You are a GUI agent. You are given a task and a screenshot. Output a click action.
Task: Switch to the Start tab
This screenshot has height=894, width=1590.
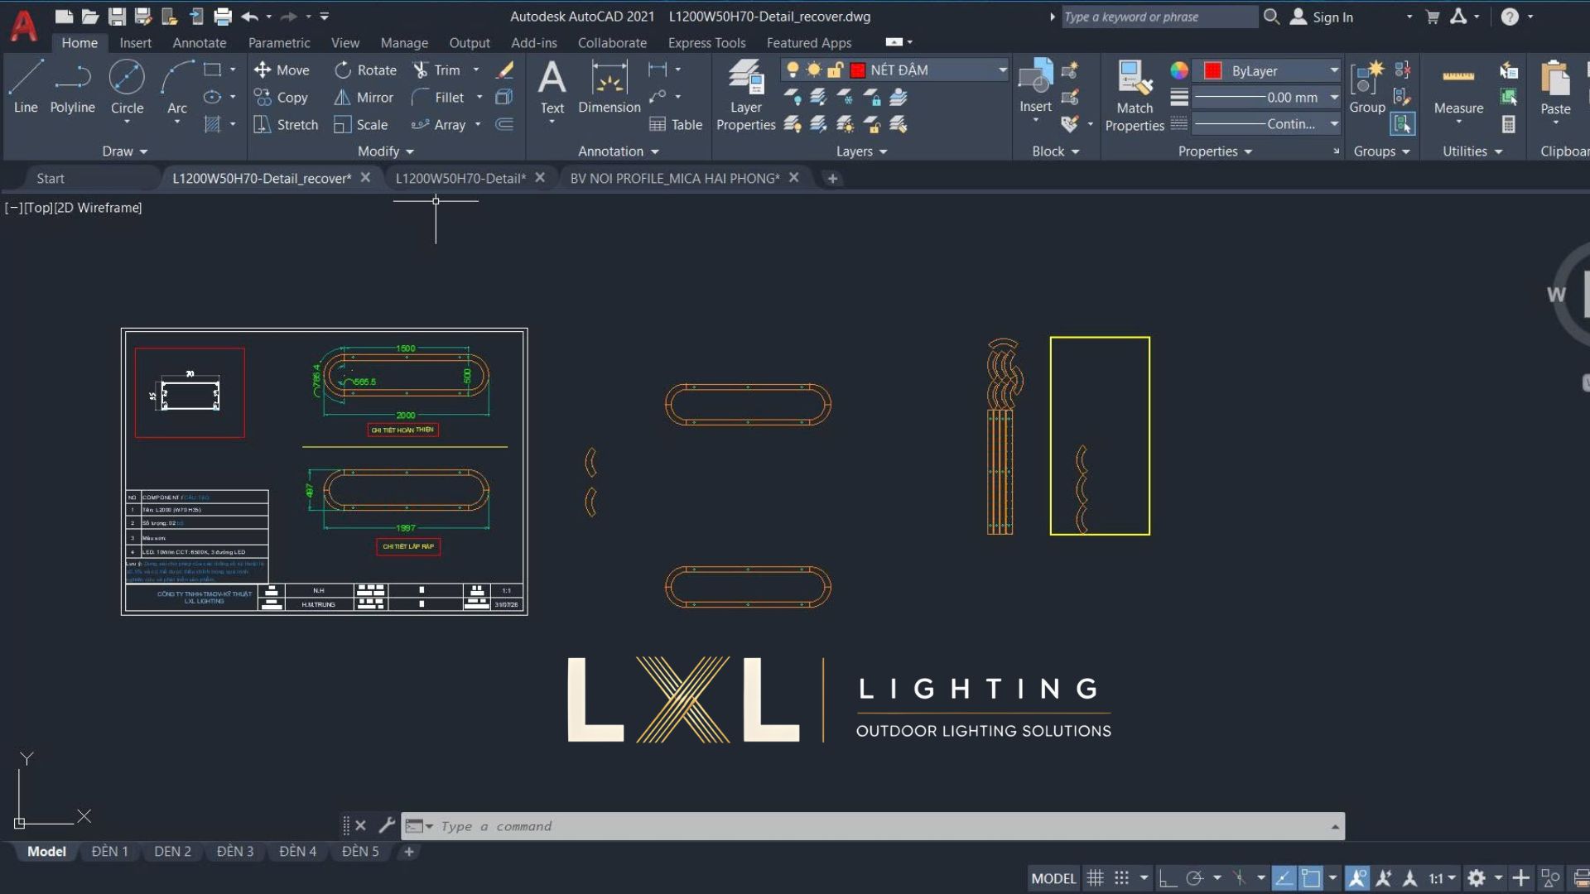click(x=50, y=178)
